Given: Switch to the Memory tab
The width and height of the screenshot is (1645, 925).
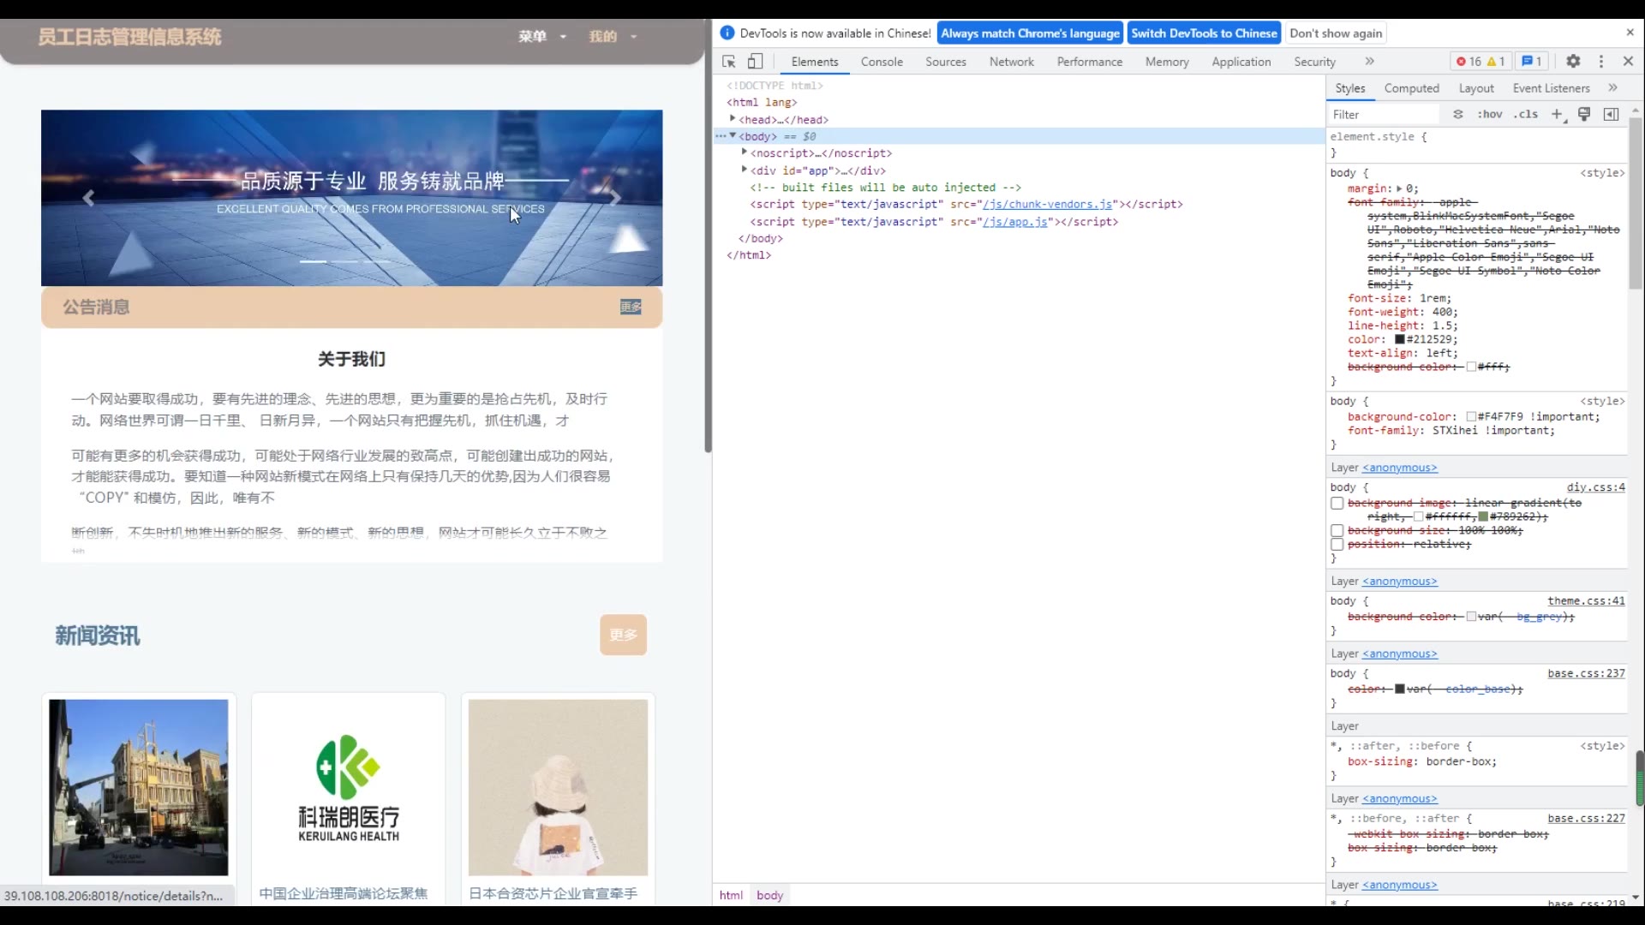Looking at the screenshot, I should pos(1167,62).
